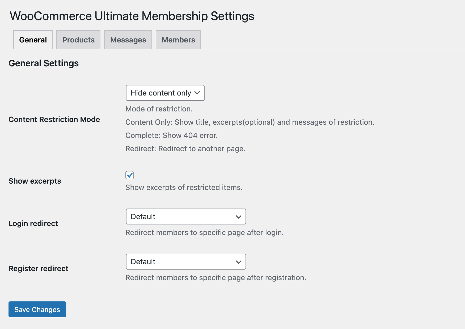
Task: Click the Show excerpts field label
Action: click(35, 181)
